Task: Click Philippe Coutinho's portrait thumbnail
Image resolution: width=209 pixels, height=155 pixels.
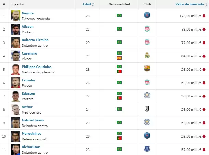Action: coord(15,69)
